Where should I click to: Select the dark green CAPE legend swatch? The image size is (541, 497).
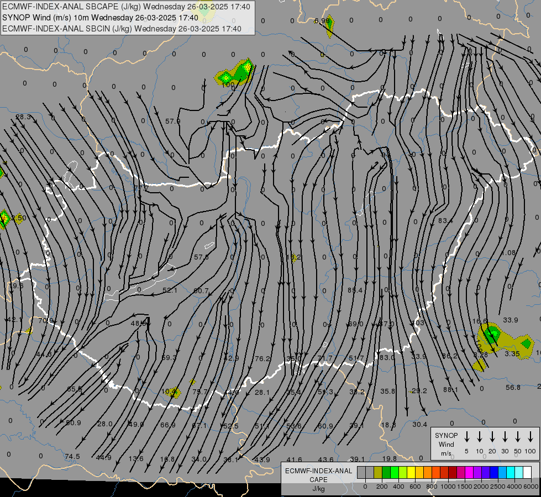point(386,473)
